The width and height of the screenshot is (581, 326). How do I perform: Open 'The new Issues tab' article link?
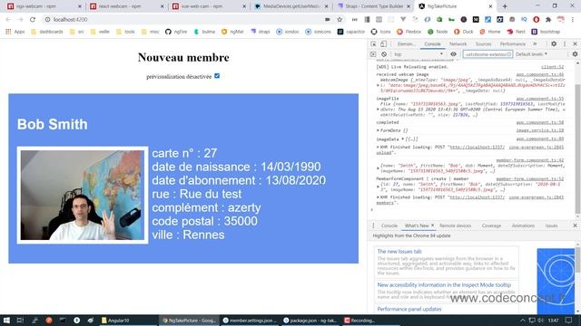coord(399,252)
